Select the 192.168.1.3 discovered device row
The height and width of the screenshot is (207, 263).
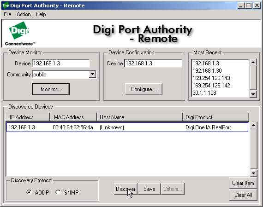(x=127, y=127)
